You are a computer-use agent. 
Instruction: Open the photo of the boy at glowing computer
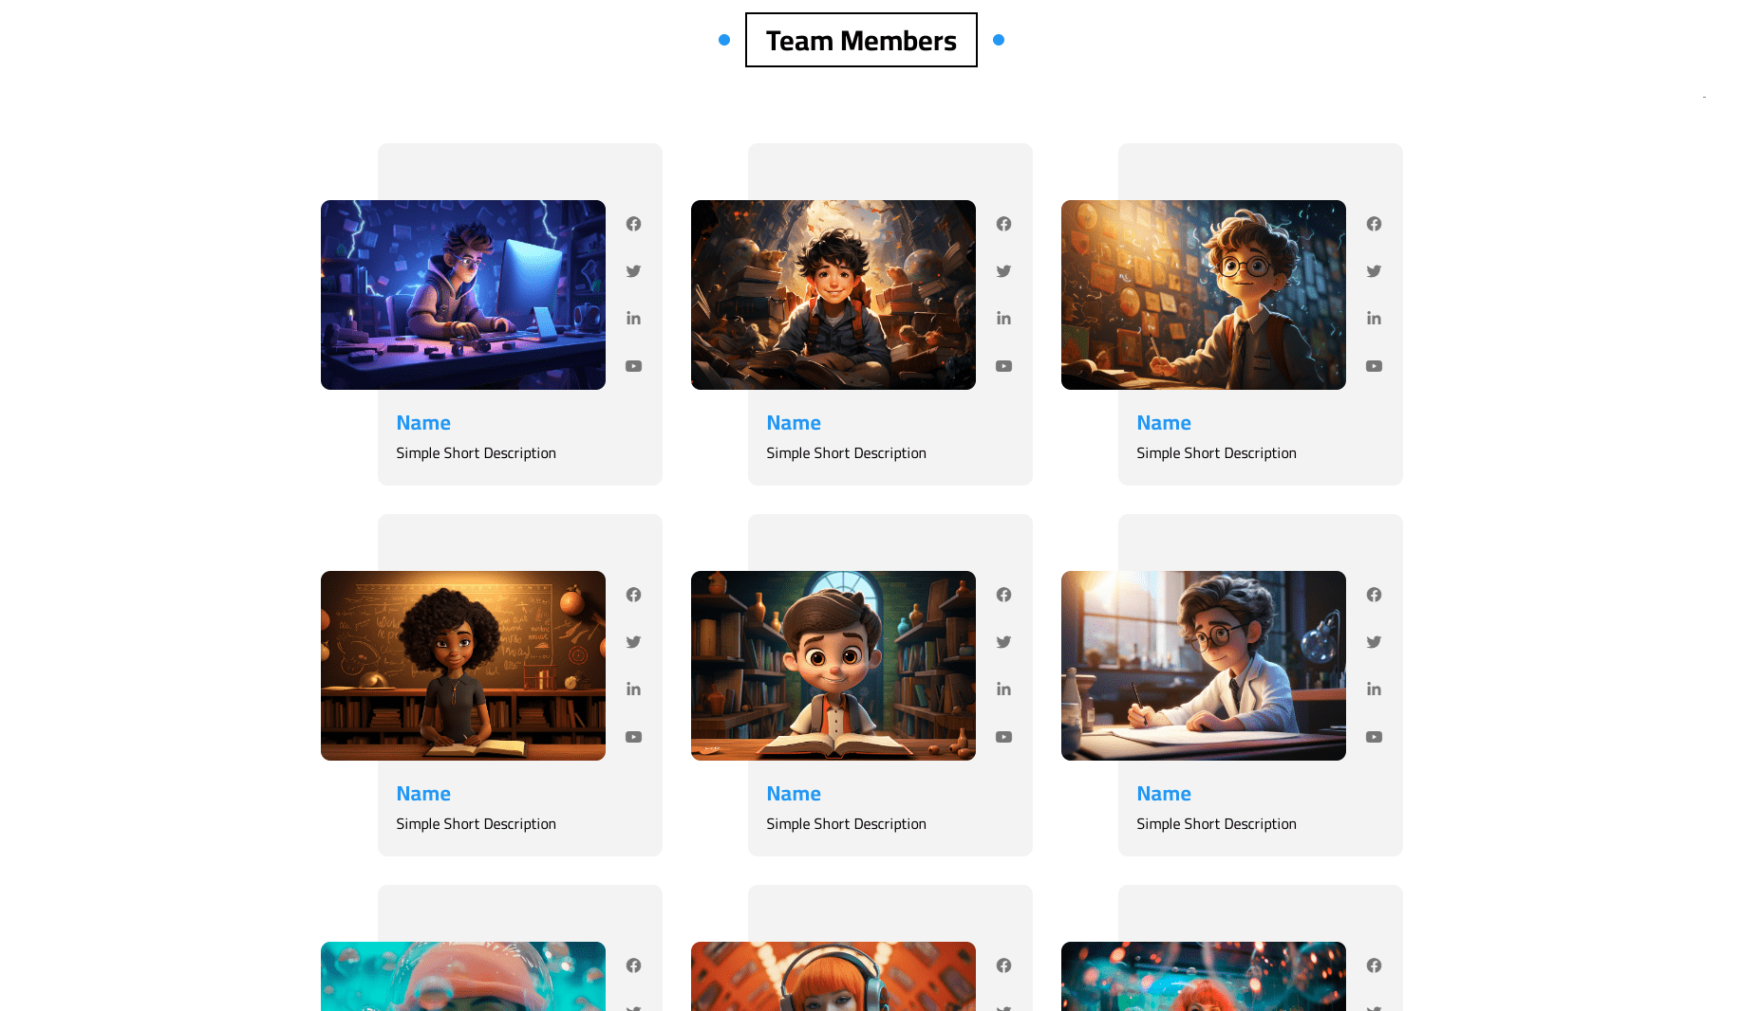(x=463, y=295)
